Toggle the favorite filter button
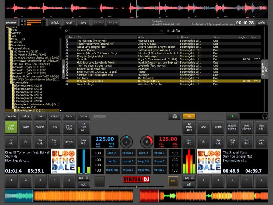Viewport: 273px width, 205px height. pyautogui.click(x=11, y=117)
